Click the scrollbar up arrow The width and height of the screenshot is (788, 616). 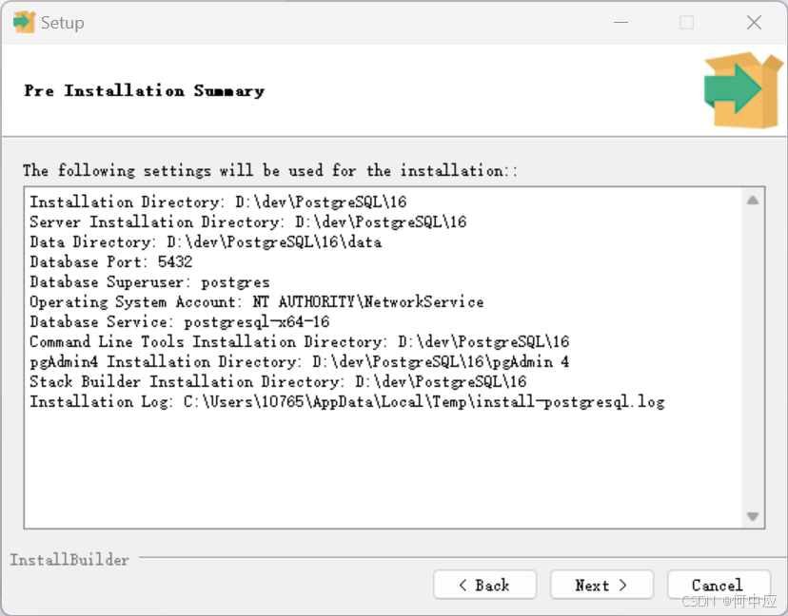point(753,201)
